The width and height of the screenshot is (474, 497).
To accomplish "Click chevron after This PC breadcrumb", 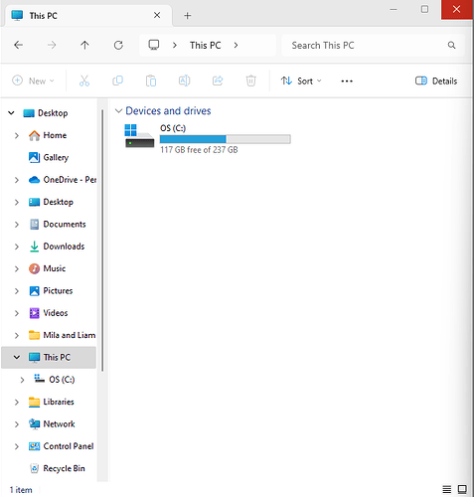I will coord(236,45).
